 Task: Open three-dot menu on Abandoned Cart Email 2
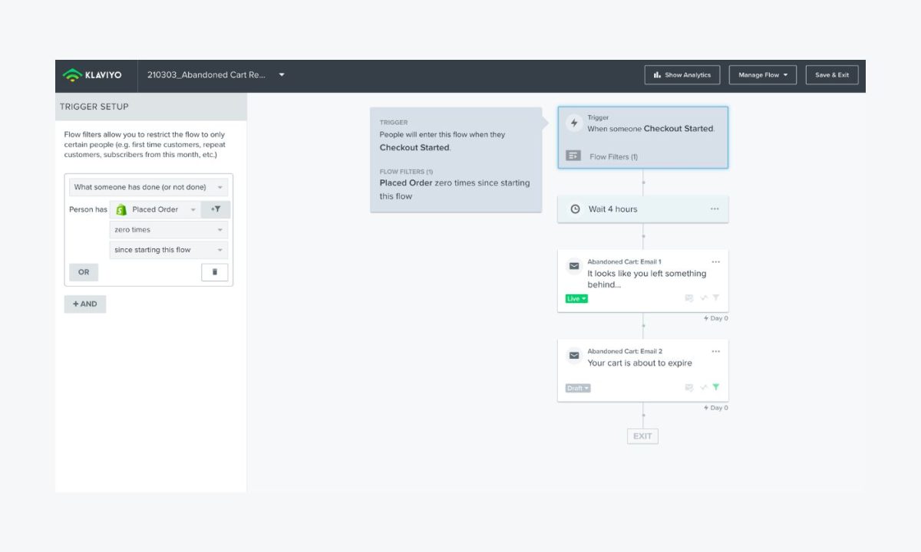[715, 352]
